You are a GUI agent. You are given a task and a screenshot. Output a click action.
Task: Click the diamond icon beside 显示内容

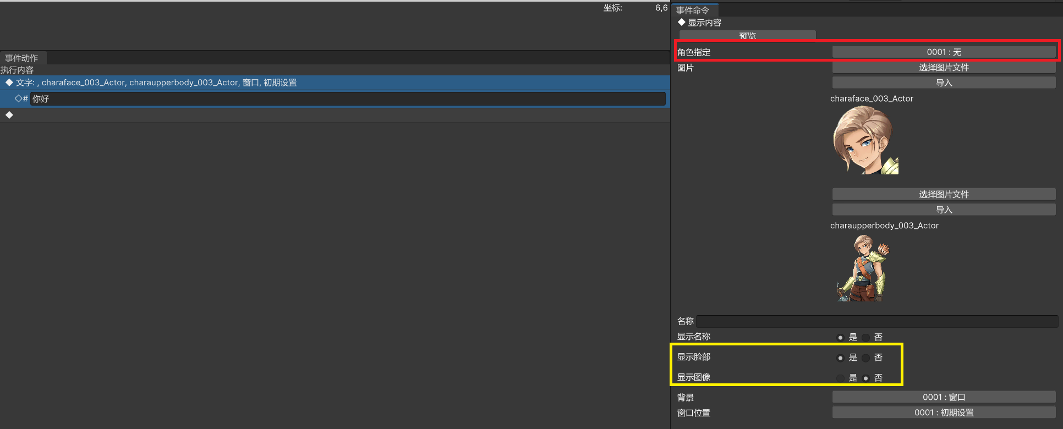pos(681,23)
